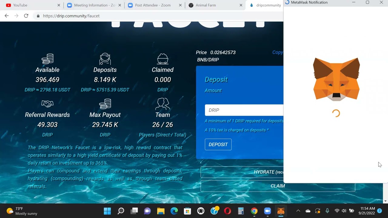Open Task View from the taskbar

coord(134,211)
